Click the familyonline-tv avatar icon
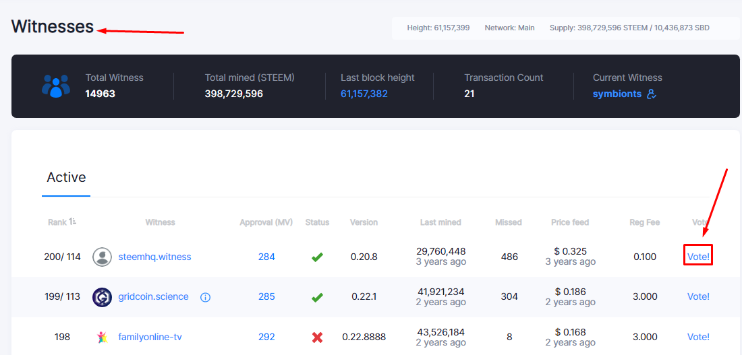The height and width of the screenshot is (355, 742). pyautogui.click(x=102, y=337)
